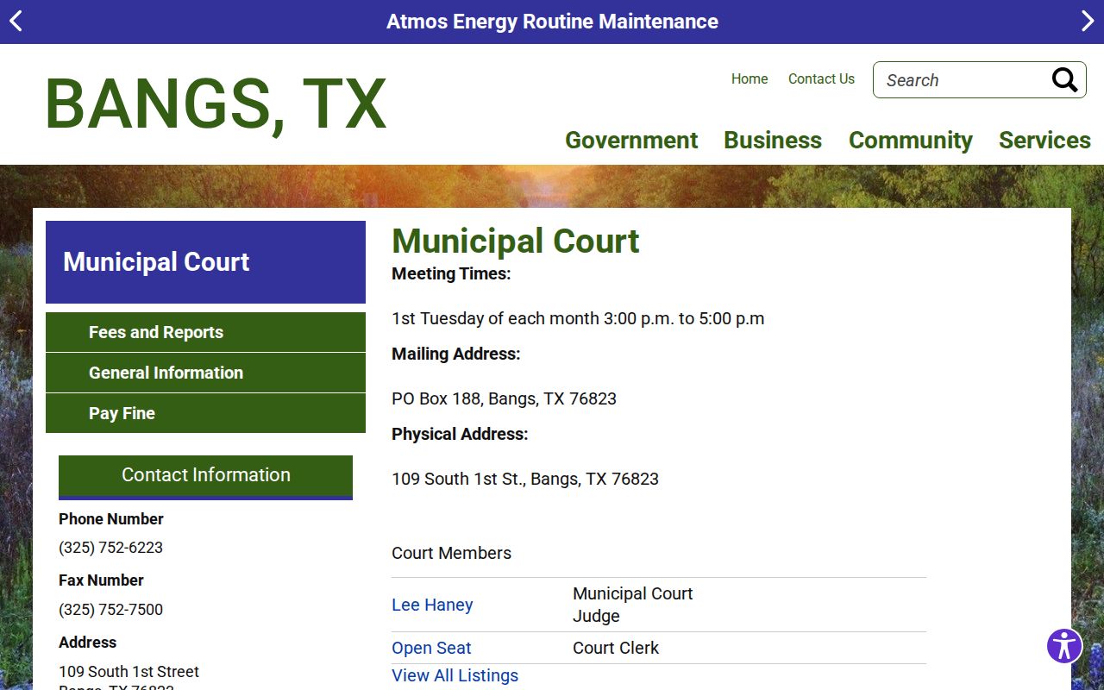Click the Municipal Court page heading

click(x=516, y=241)
